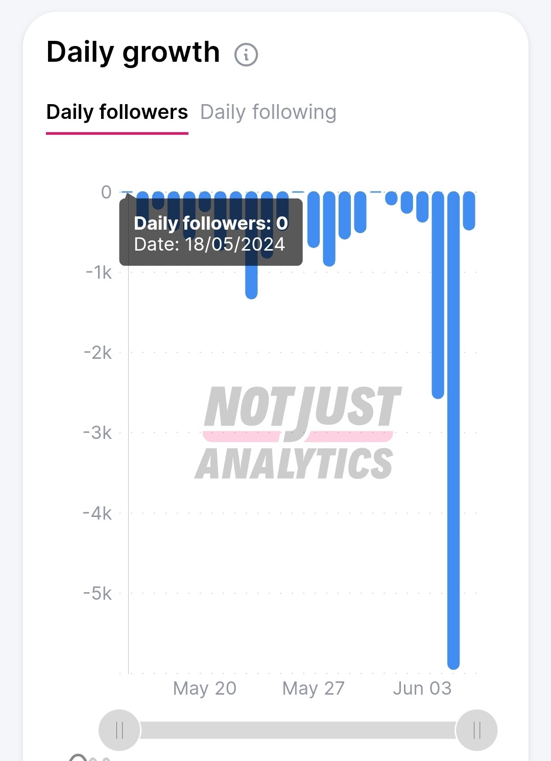
Task: Click the last short bar after Jun 03
Action: [469, 211]
